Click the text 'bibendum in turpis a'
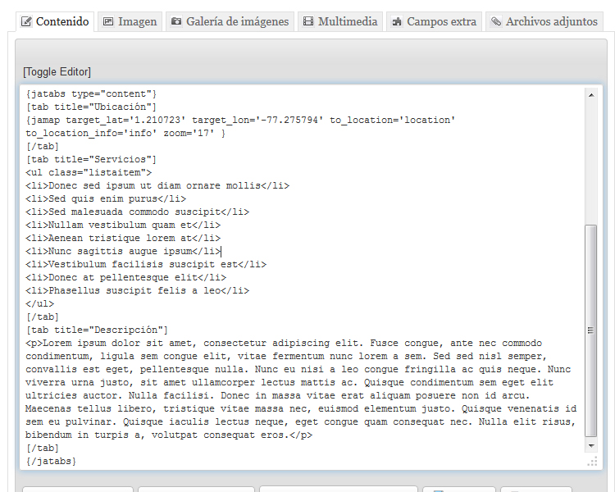Viewport: 615px width, 492px height. [84, 435]
